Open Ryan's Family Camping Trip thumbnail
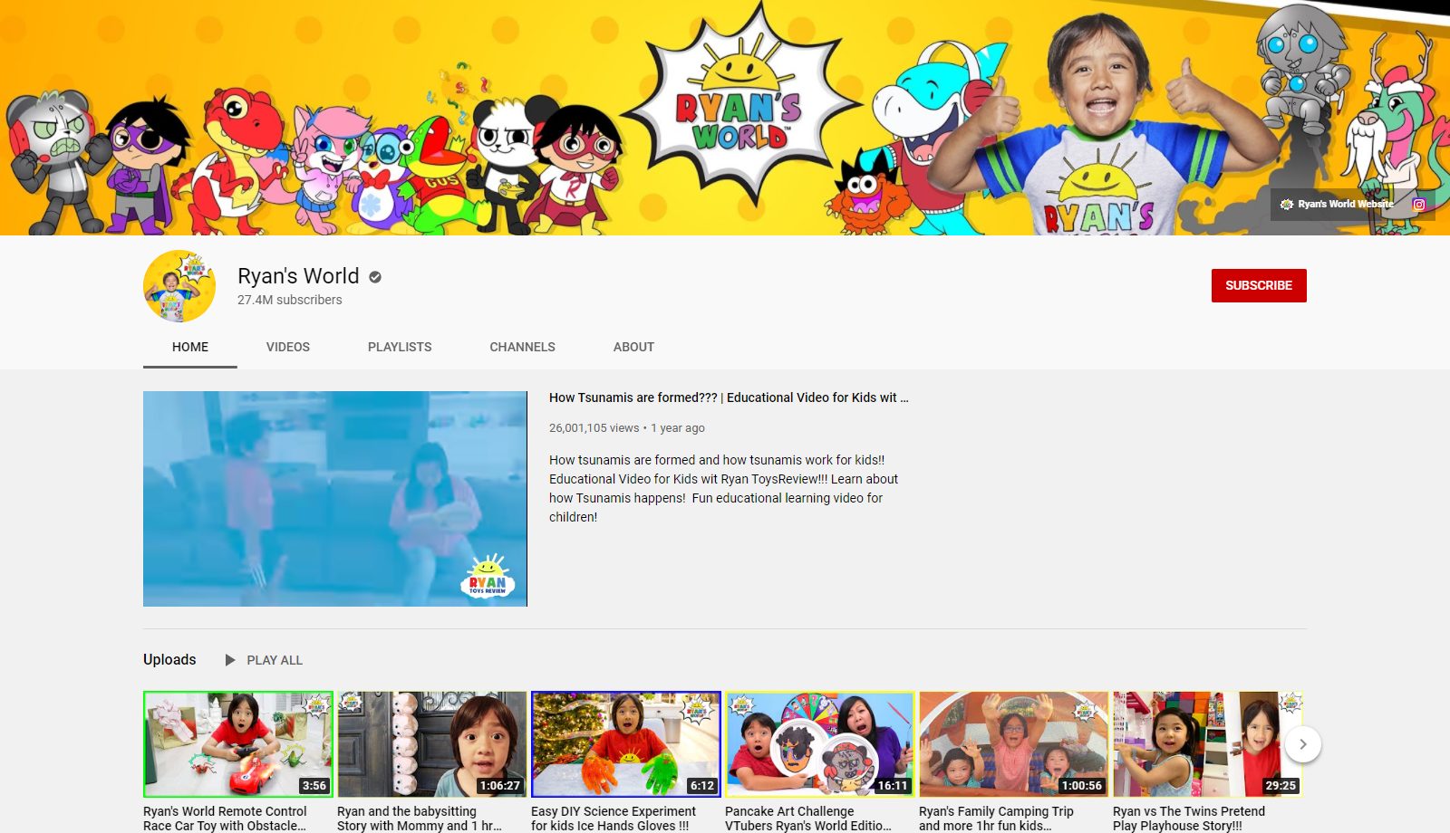This screenshot has width=1450, height=833. pos(1014,744)
